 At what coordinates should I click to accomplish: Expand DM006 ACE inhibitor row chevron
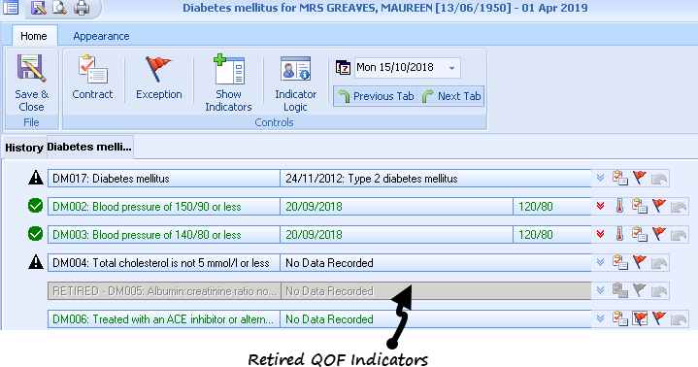point(600,318)
